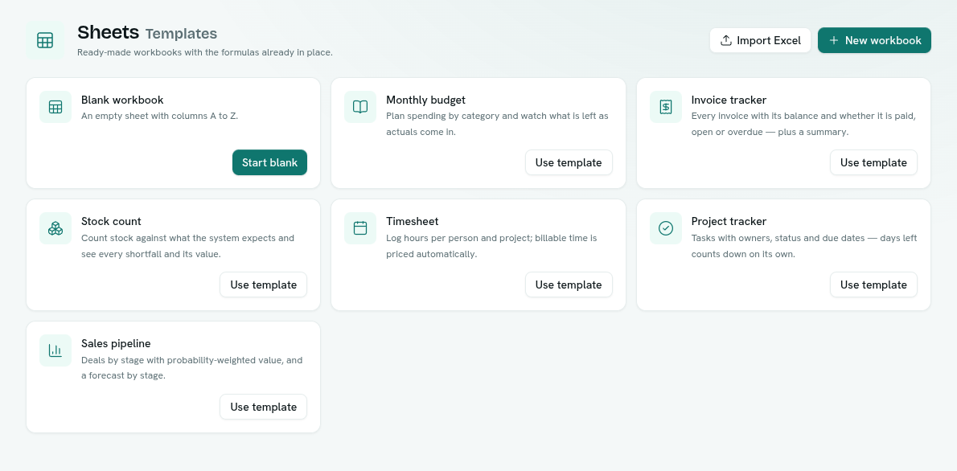The height and width of the screenshot is (471, 957).
Task: Click the plus icon in New workbook
Action: (x=834, y=40)
